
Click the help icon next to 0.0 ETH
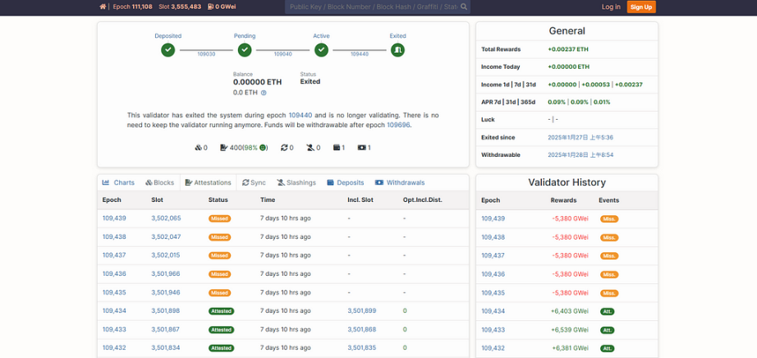pyautogui.click(x=264, y=93)
